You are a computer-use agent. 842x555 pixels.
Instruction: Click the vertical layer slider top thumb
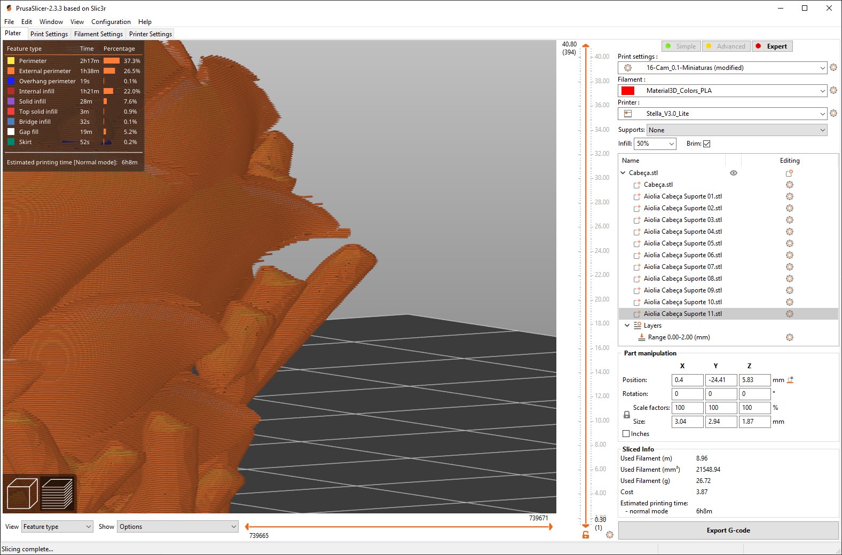[586, 46]
